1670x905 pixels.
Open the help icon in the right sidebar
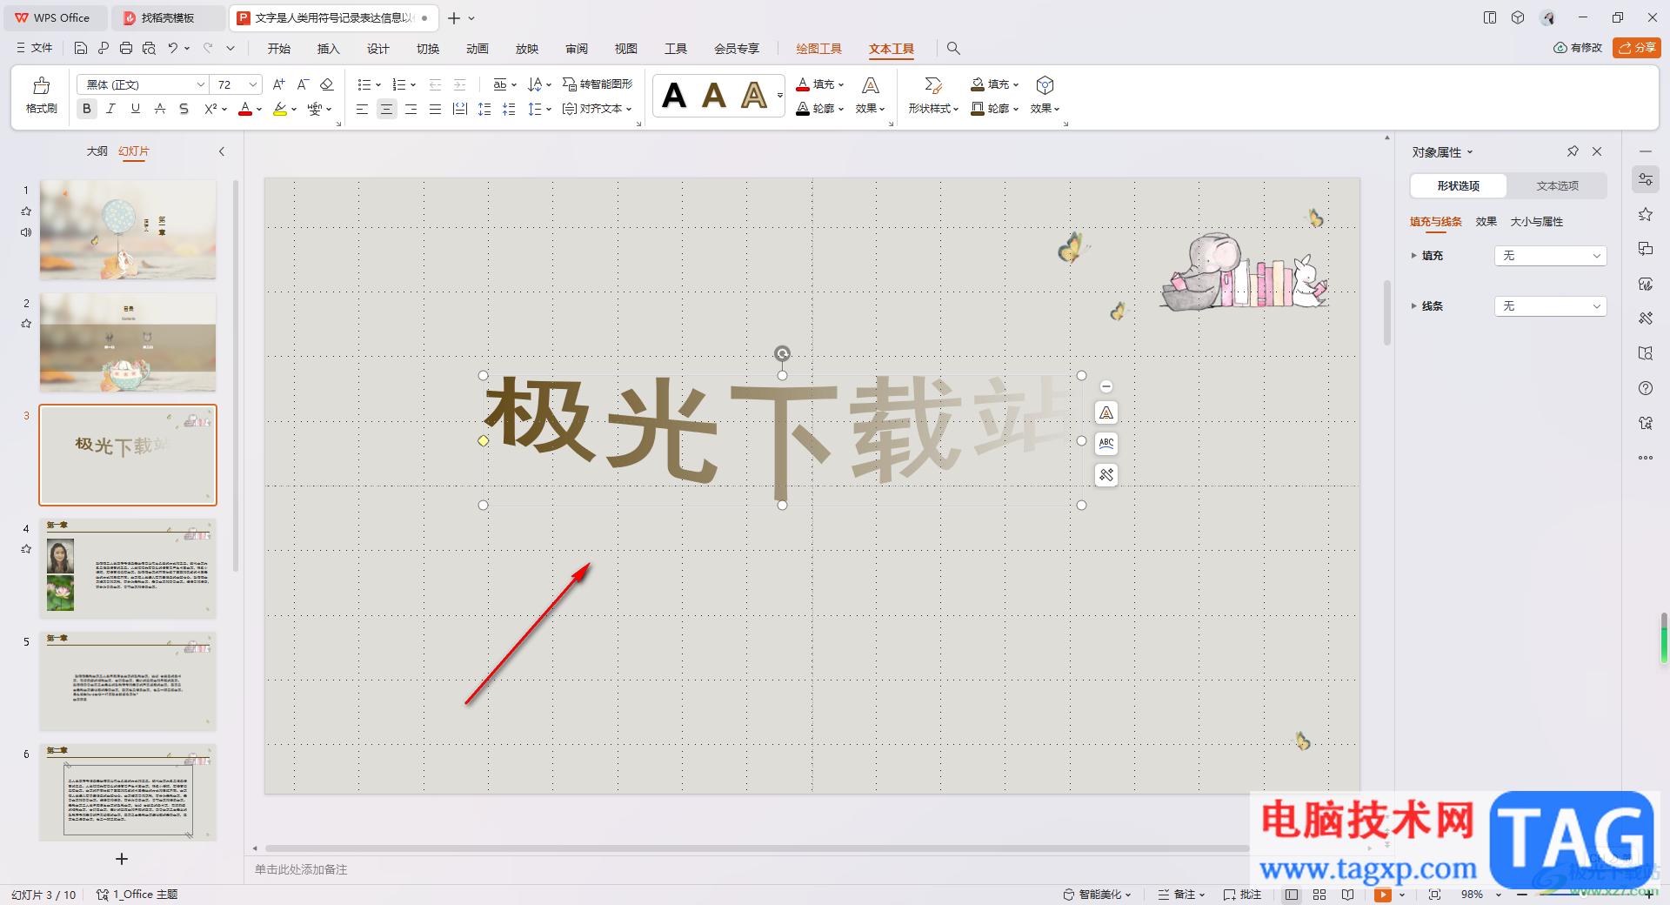tap(1645, 388)
